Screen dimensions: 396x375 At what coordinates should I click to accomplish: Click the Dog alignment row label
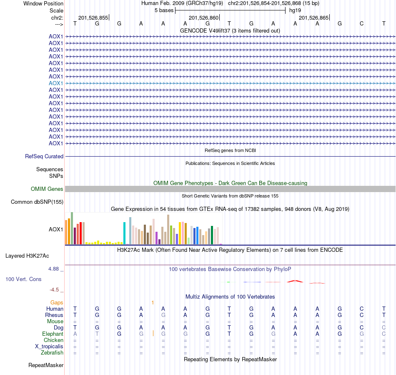(x=58, y=328)
